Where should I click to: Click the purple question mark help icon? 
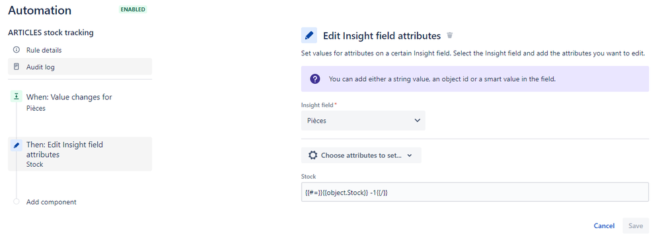pos(315,79)
